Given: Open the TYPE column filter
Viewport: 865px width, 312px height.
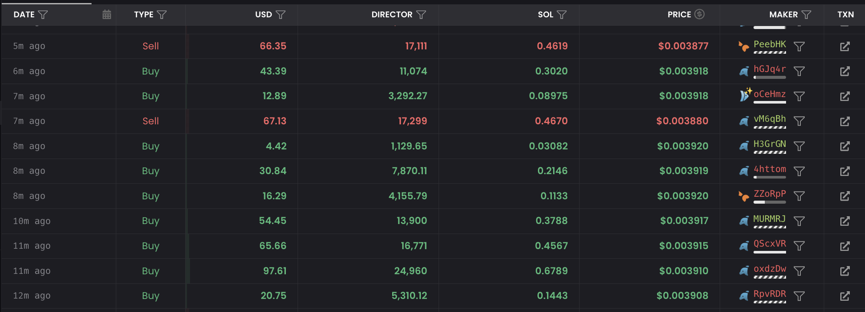Looking at the screenshot, I should pos(162,15).
